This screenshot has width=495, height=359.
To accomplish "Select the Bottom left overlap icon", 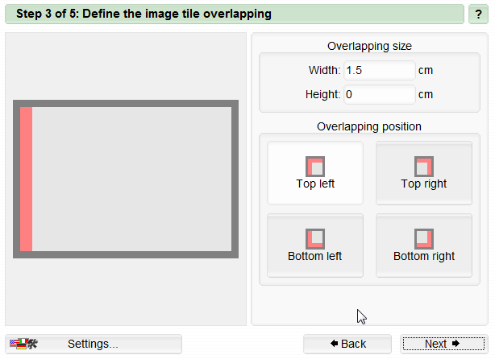I will point(315,239).
